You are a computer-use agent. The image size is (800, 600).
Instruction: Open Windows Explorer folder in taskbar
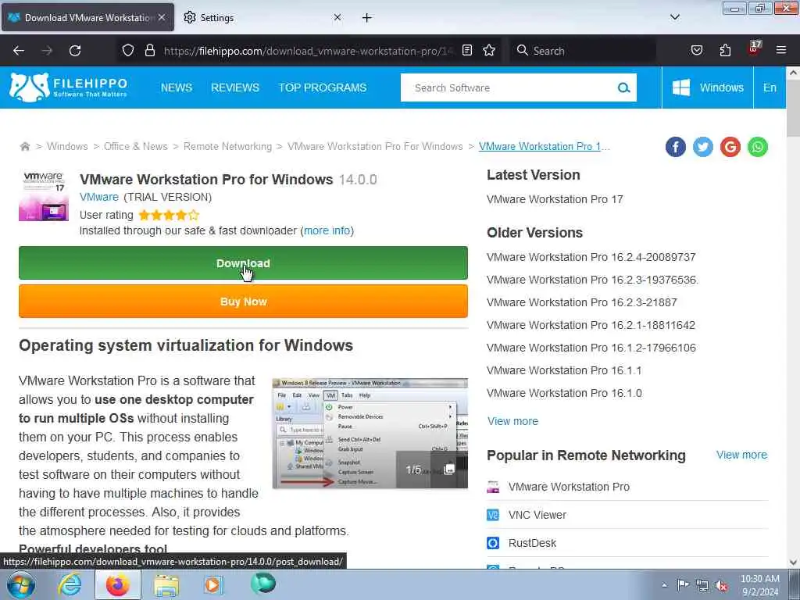tap(166, 586)
